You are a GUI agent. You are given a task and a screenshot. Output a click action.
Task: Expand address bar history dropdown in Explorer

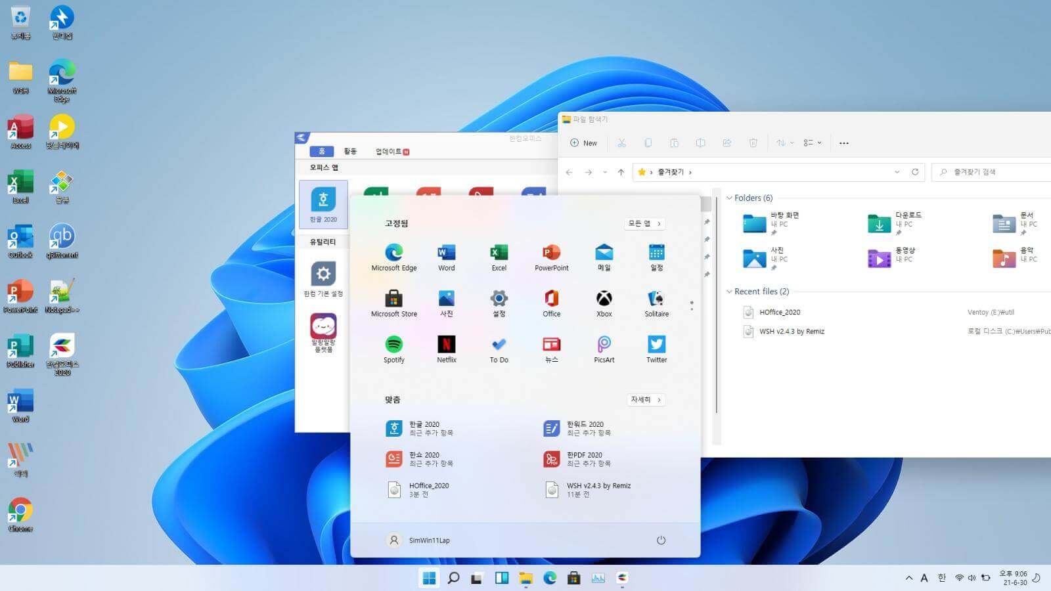(x=897, y=172)
